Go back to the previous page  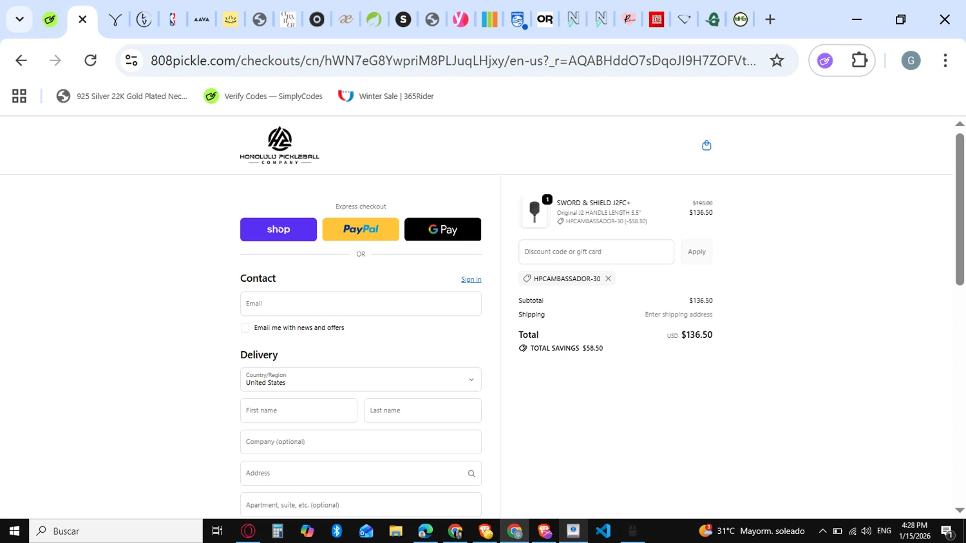click(21, 60)
